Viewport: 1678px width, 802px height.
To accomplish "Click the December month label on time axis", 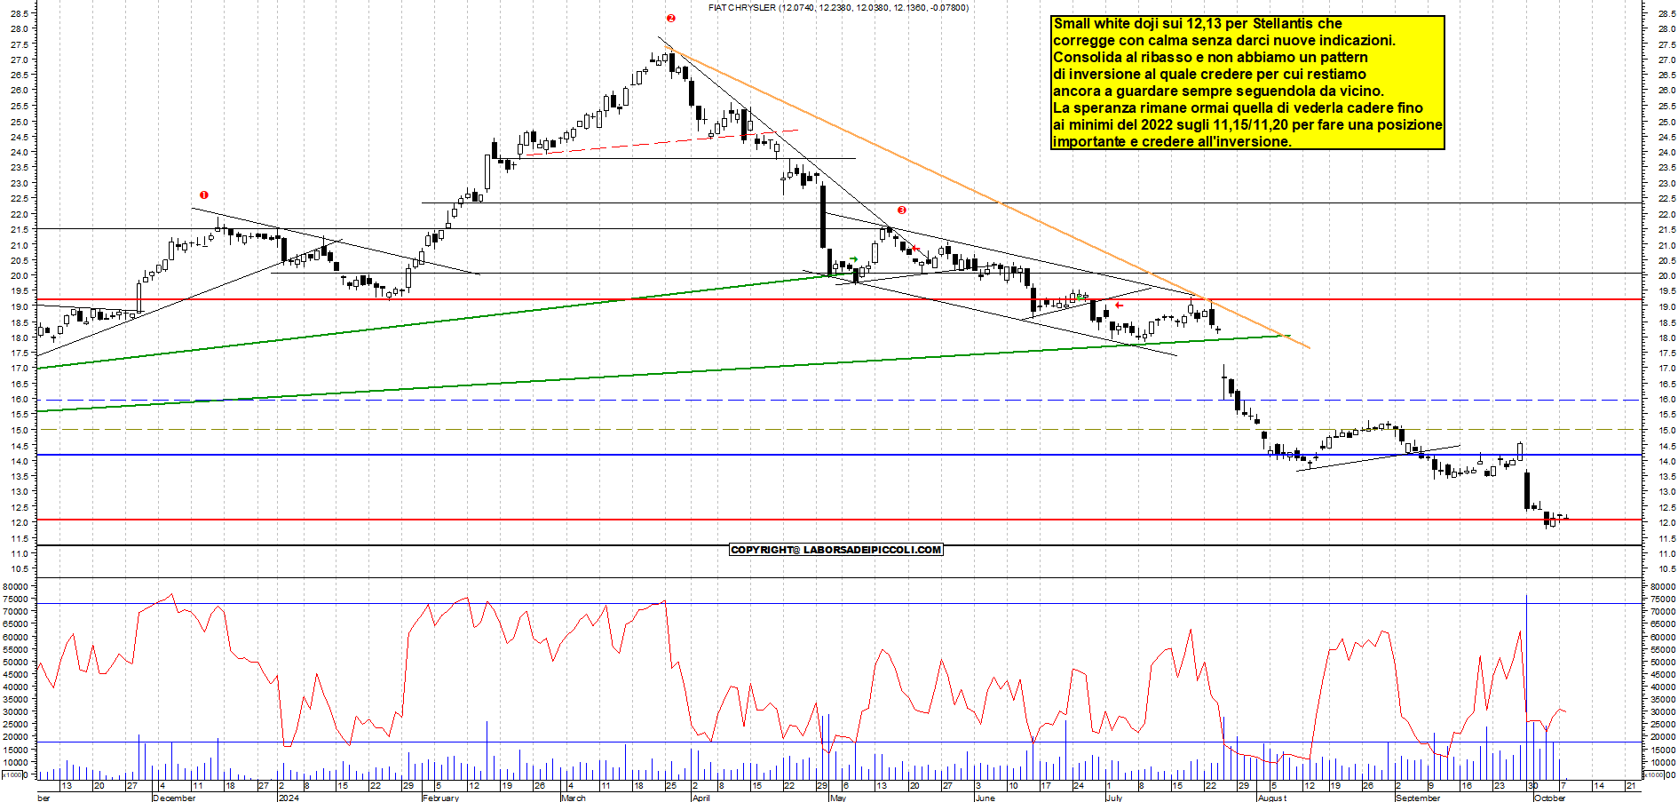I will coord(174,798).
